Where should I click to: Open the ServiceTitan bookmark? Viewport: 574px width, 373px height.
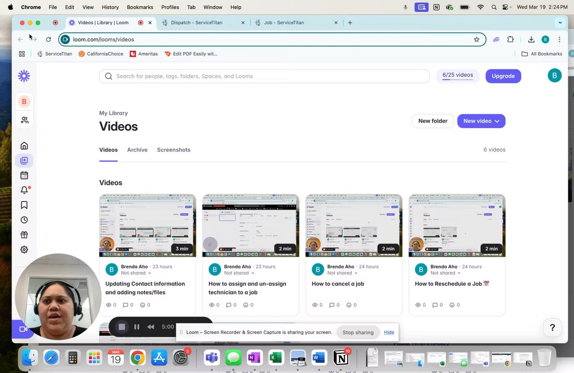click(54, 54)
